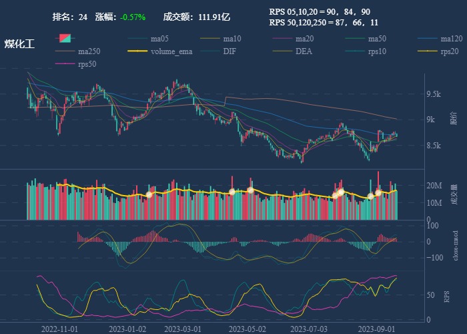The image size is (467, 334).
Task: Click the 2023-03-01 date axis label
Action: tap(183, 329)
